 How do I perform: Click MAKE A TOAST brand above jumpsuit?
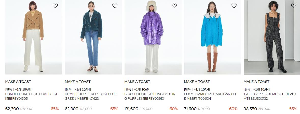pyautogui.click(x=256, y=82)
